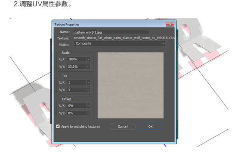Click the Offset V/Y 0% field

77,113
